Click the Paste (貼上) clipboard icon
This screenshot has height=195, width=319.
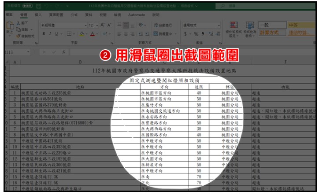[x=8, y=28]
